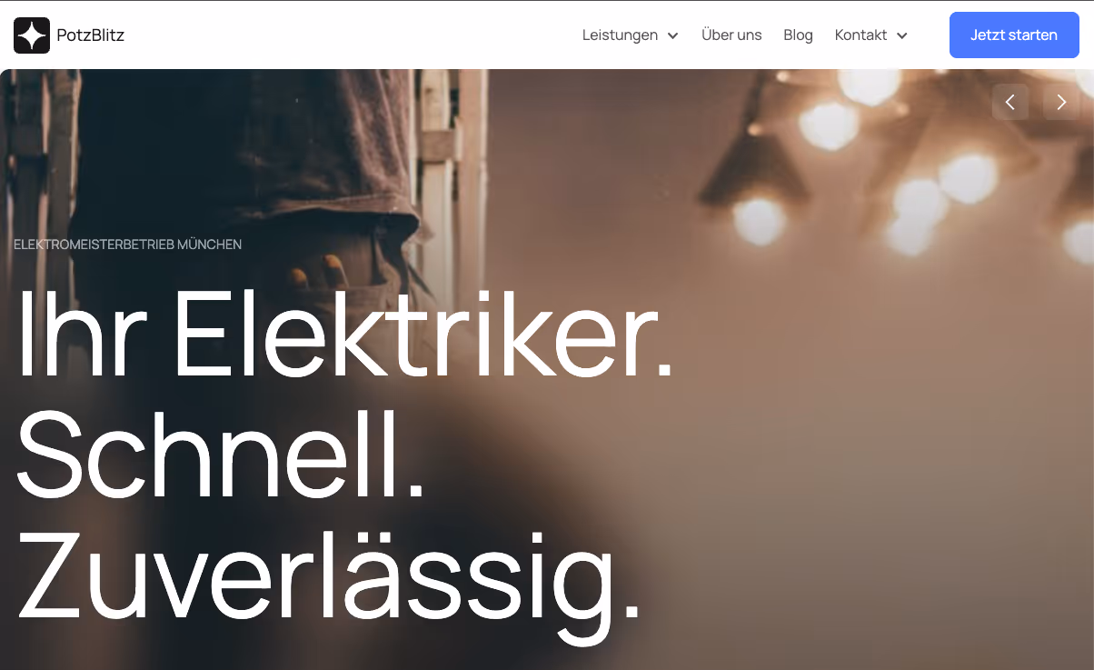Open the Blog page link
Viewport: 1094px width, 670px height.
point(798,35)
